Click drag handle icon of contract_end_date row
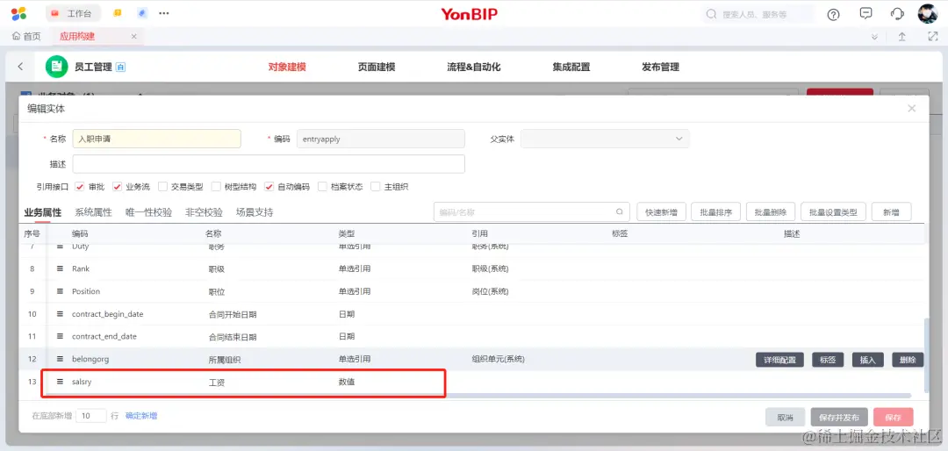948x451 pixels. [x=60, y=336]
